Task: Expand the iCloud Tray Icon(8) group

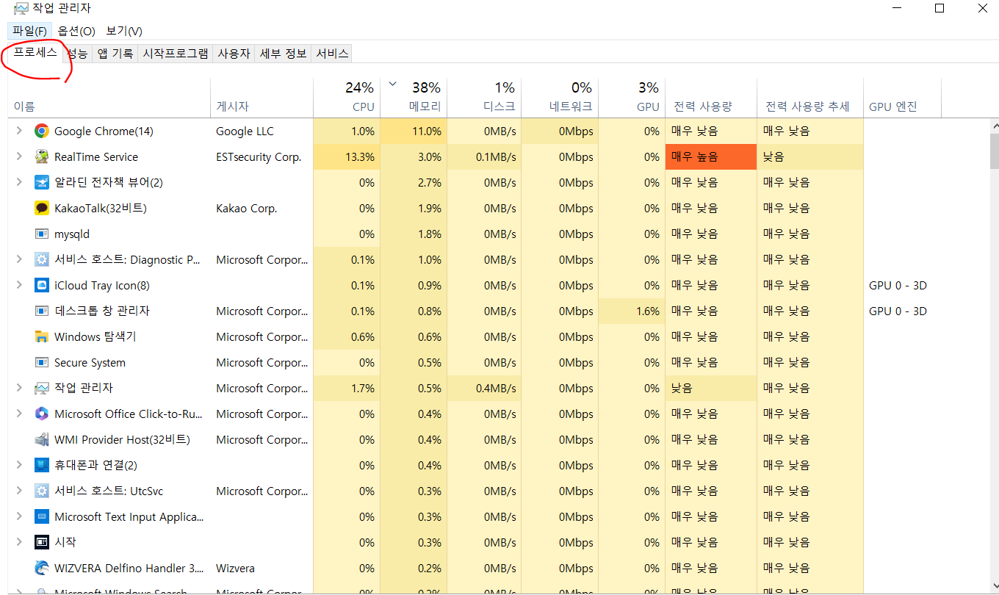Action: click(x=19, y=286)
